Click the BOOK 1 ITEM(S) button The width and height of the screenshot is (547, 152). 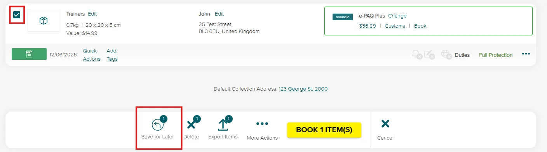click(324, 130)
